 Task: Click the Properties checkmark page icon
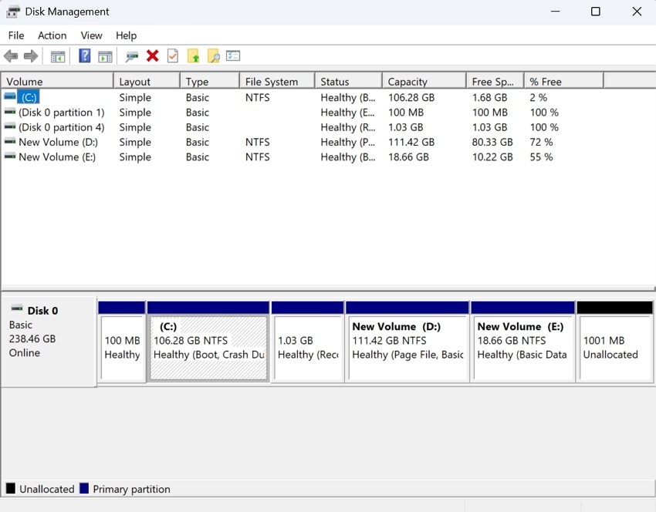coord(173,56)
